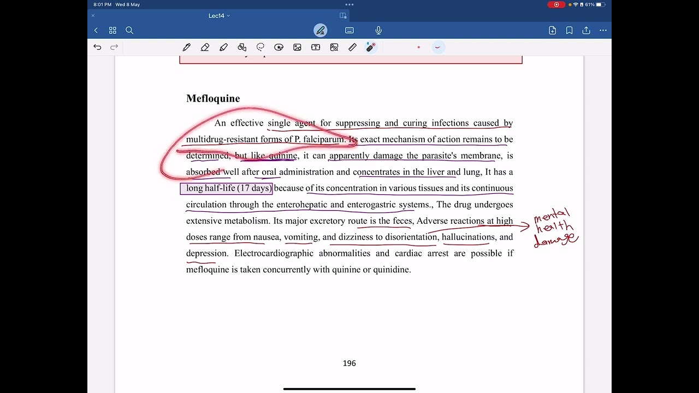699x393 pixels.
Task: Go back with the left chevron
Action: [96, 31]
